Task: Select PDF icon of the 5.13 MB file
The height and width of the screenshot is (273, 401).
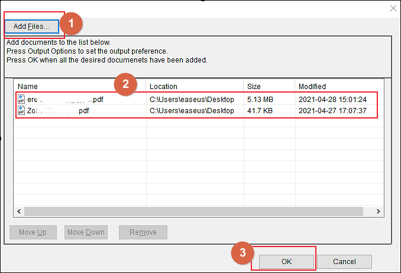Action: [22, 99]
